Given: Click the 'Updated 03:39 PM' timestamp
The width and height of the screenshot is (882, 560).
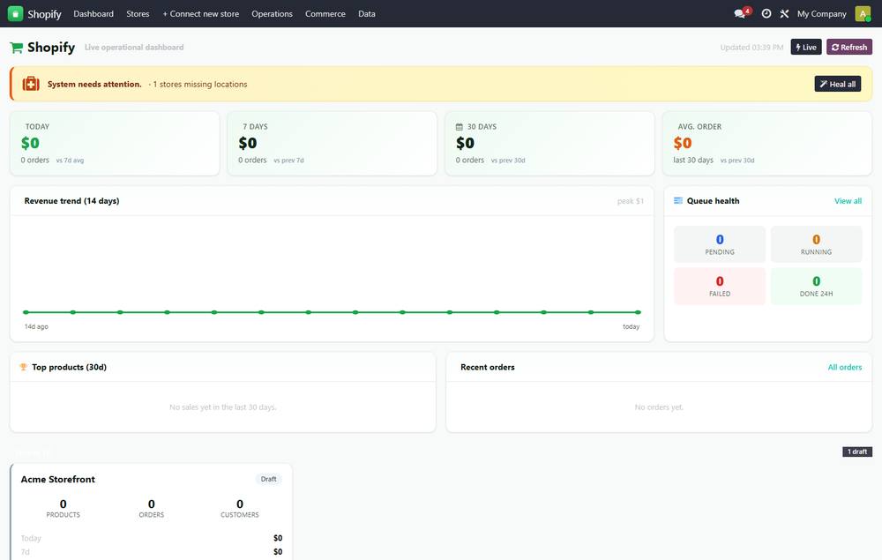Looking at the screenshot, I should pyautogui.click(x=751, y=48).
